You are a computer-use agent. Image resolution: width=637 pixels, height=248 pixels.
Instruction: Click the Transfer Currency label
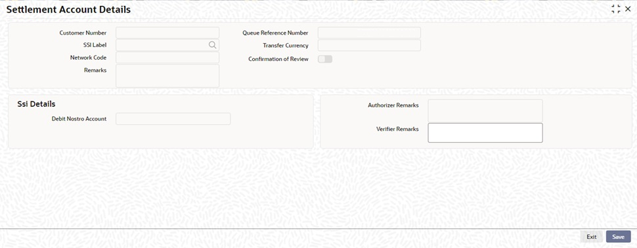click(x=286, y=46)
